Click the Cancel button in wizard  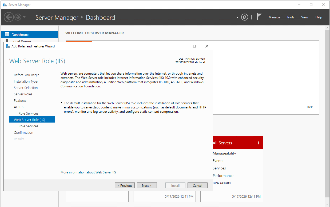point(197,186)
